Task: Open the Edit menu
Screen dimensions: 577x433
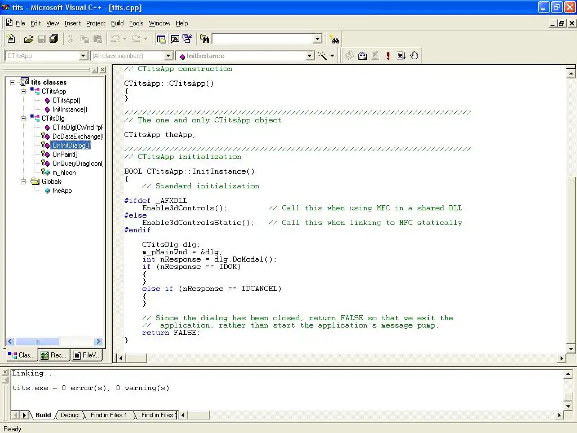Action: 35,23
